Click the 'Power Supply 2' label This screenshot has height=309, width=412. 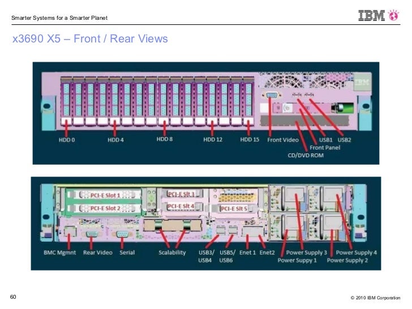point(347,260)
